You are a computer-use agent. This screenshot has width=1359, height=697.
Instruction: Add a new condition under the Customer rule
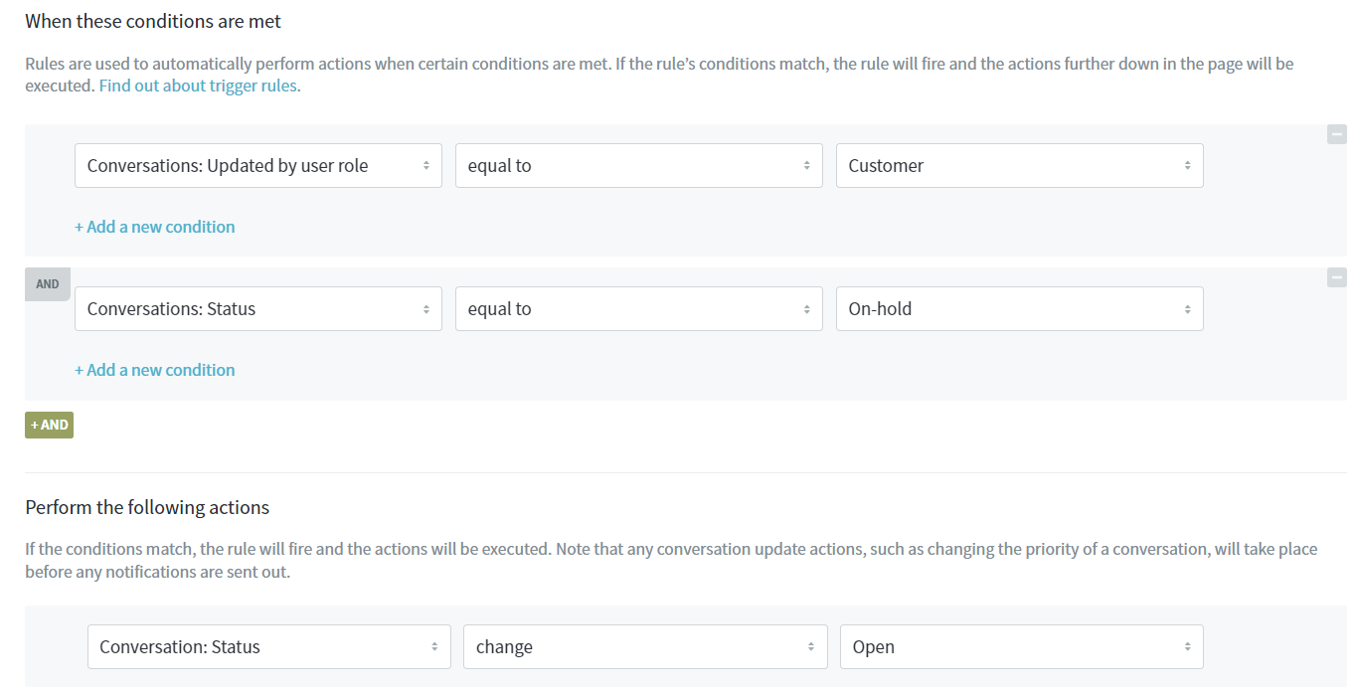155,227
